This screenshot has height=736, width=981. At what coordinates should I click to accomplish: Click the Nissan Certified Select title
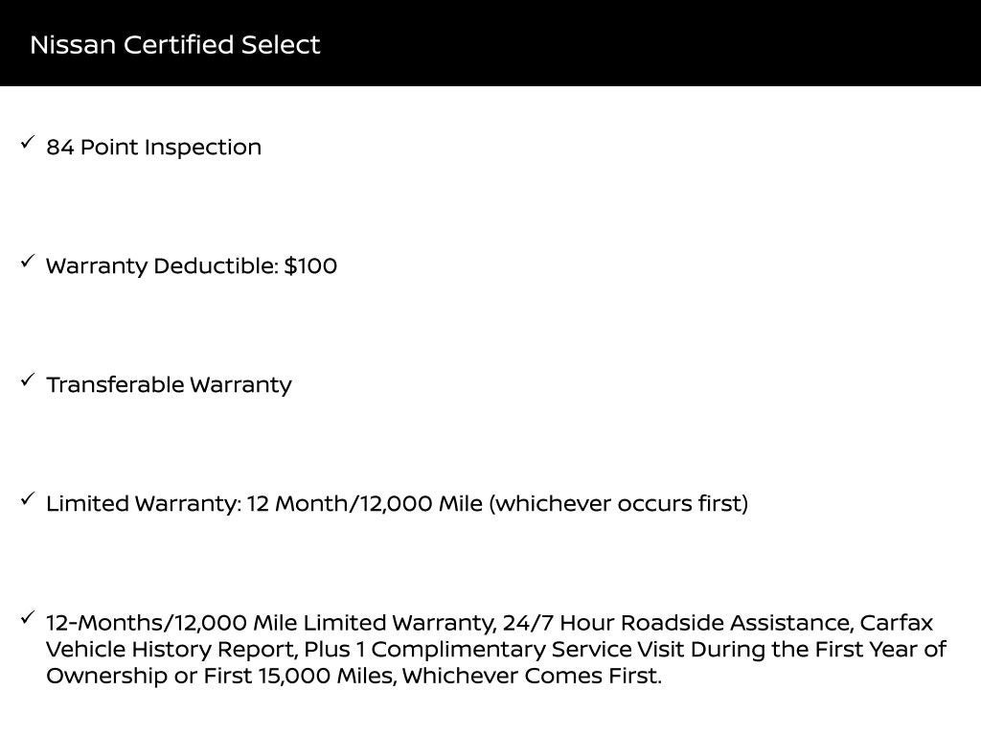coord(174,44)
